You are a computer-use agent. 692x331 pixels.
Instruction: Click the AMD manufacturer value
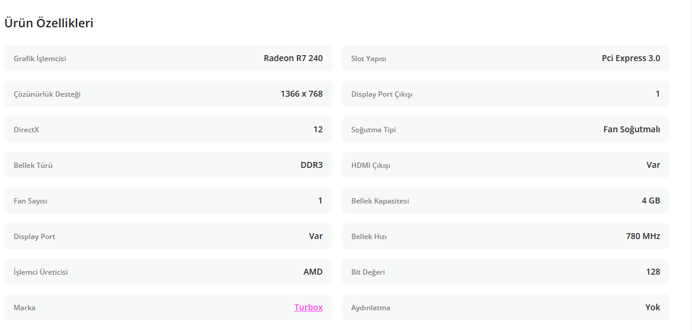coord(313,272)
